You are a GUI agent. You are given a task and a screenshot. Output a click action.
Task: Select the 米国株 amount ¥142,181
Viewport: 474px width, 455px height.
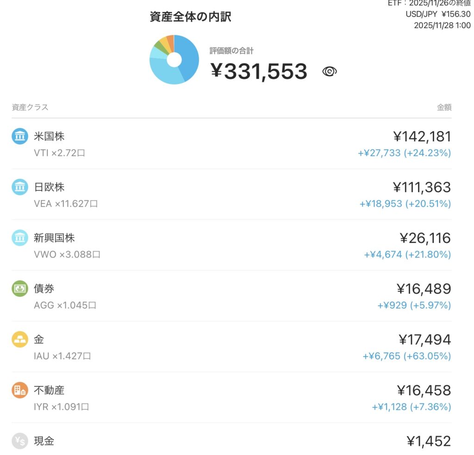[422, 137]
